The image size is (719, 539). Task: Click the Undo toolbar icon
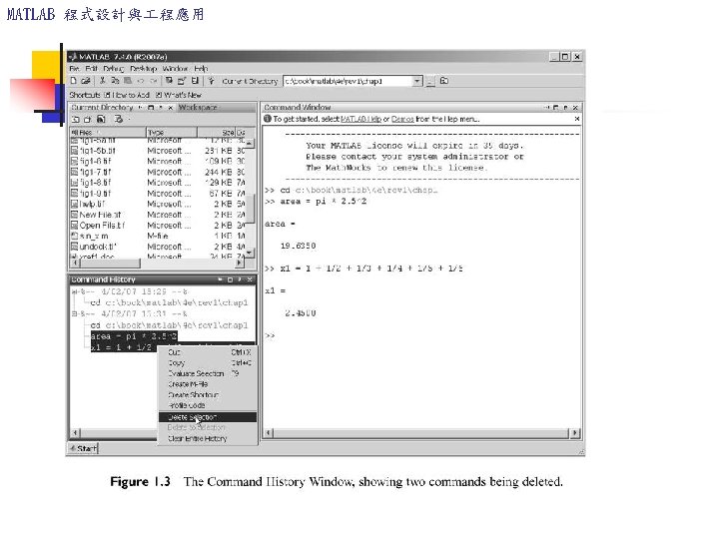pyautogui.click(x=141, y=81)
